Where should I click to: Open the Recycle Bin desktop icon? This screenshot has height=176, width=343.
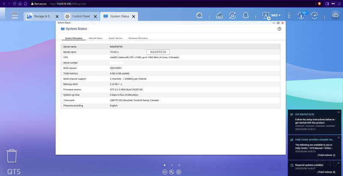(x=12, y=156)
